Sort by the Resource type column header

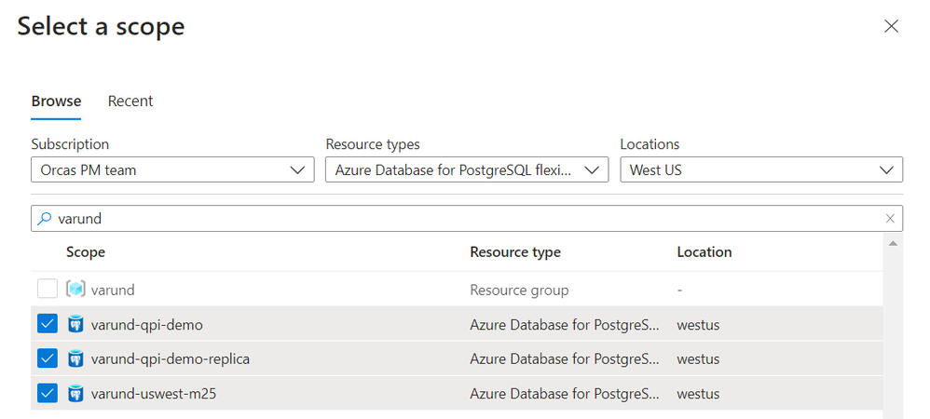(x=515, y=252)
